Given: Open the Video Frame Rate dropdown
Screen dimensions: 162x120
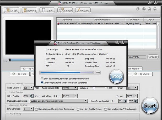Looking at the screenshot, I should tap(76, 96).
